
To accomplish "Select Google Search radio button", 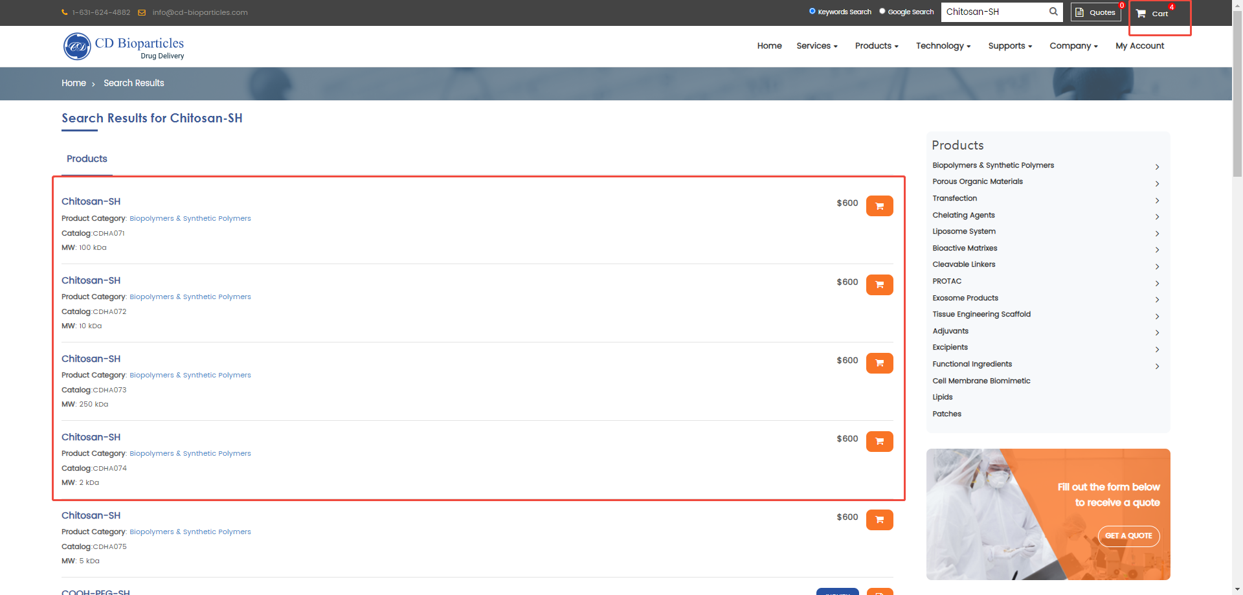I will (882, 11).
